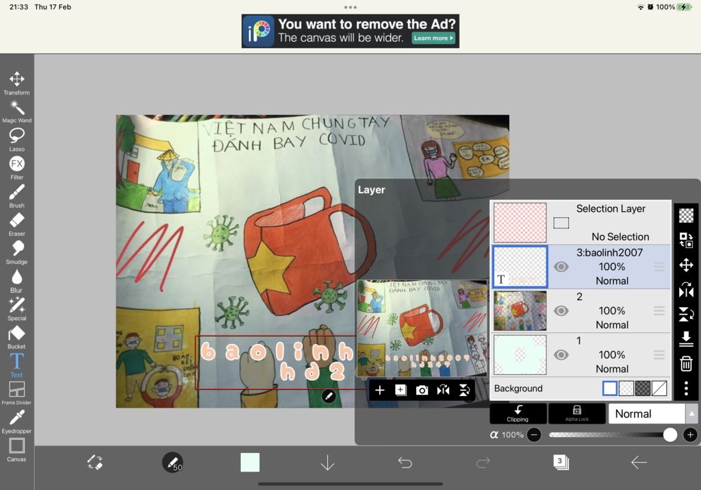Choose the diagonal split background option
701x490 pixels.
click(x=659, y=388)
